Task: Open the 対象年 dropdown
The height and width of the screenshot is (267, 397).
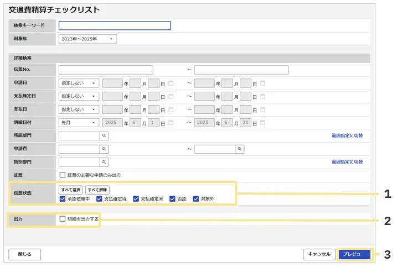Action: click(x=87, y=39)
